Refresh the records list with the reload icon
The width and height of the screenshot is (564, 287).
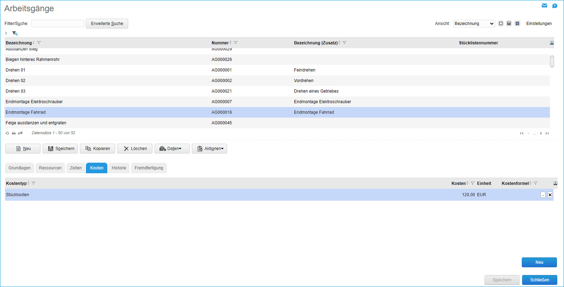click(x=7, y=133)
